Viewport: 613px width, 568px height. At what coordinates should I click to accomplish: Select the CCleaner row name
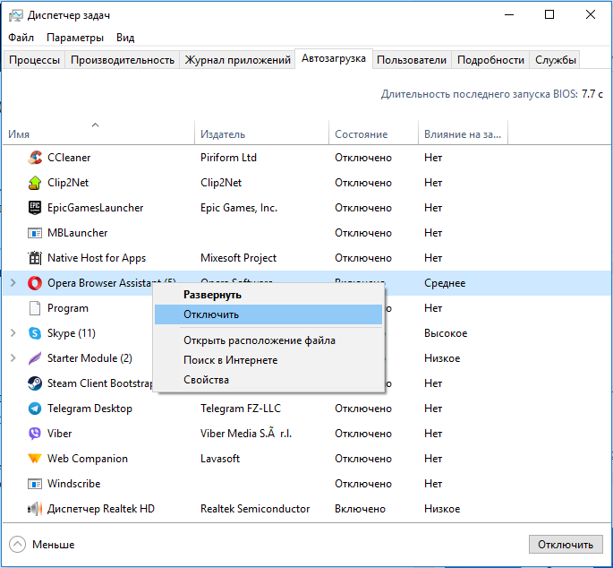pyautogui.click(x=69, y=158)
